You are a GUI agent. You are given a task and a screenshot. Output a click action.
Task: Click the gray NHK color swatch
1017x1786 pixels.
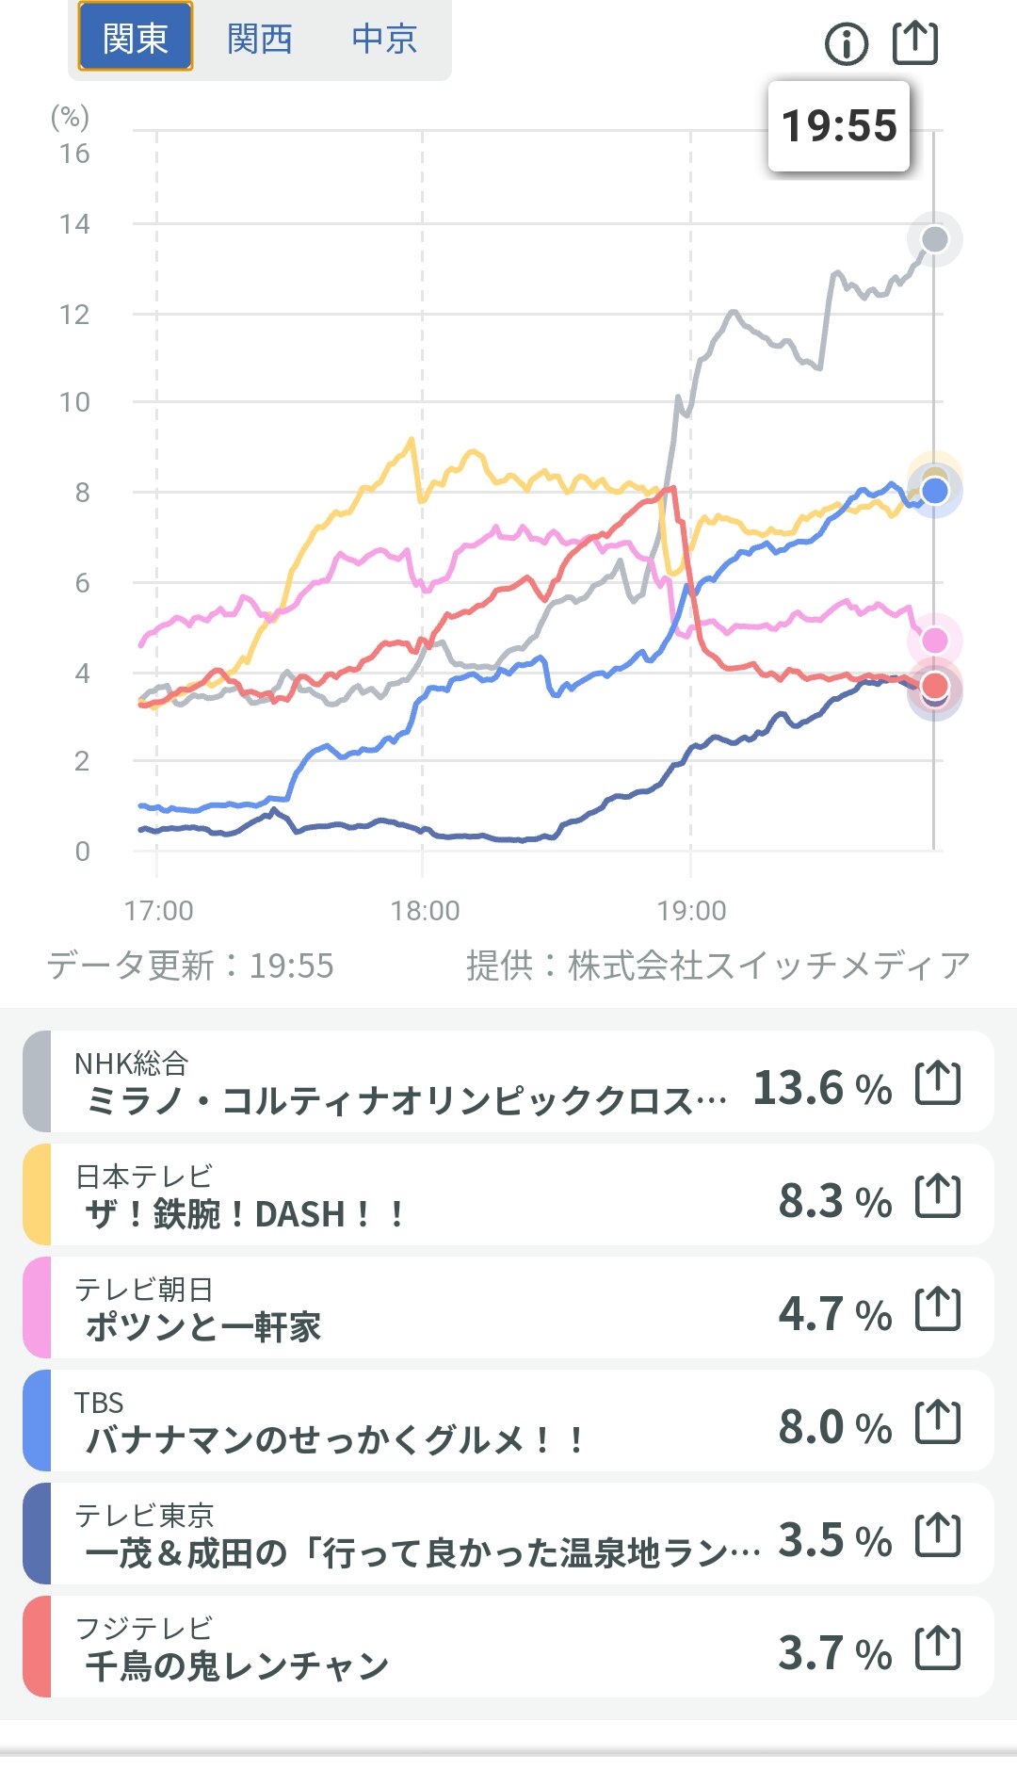pos(37,1081)
